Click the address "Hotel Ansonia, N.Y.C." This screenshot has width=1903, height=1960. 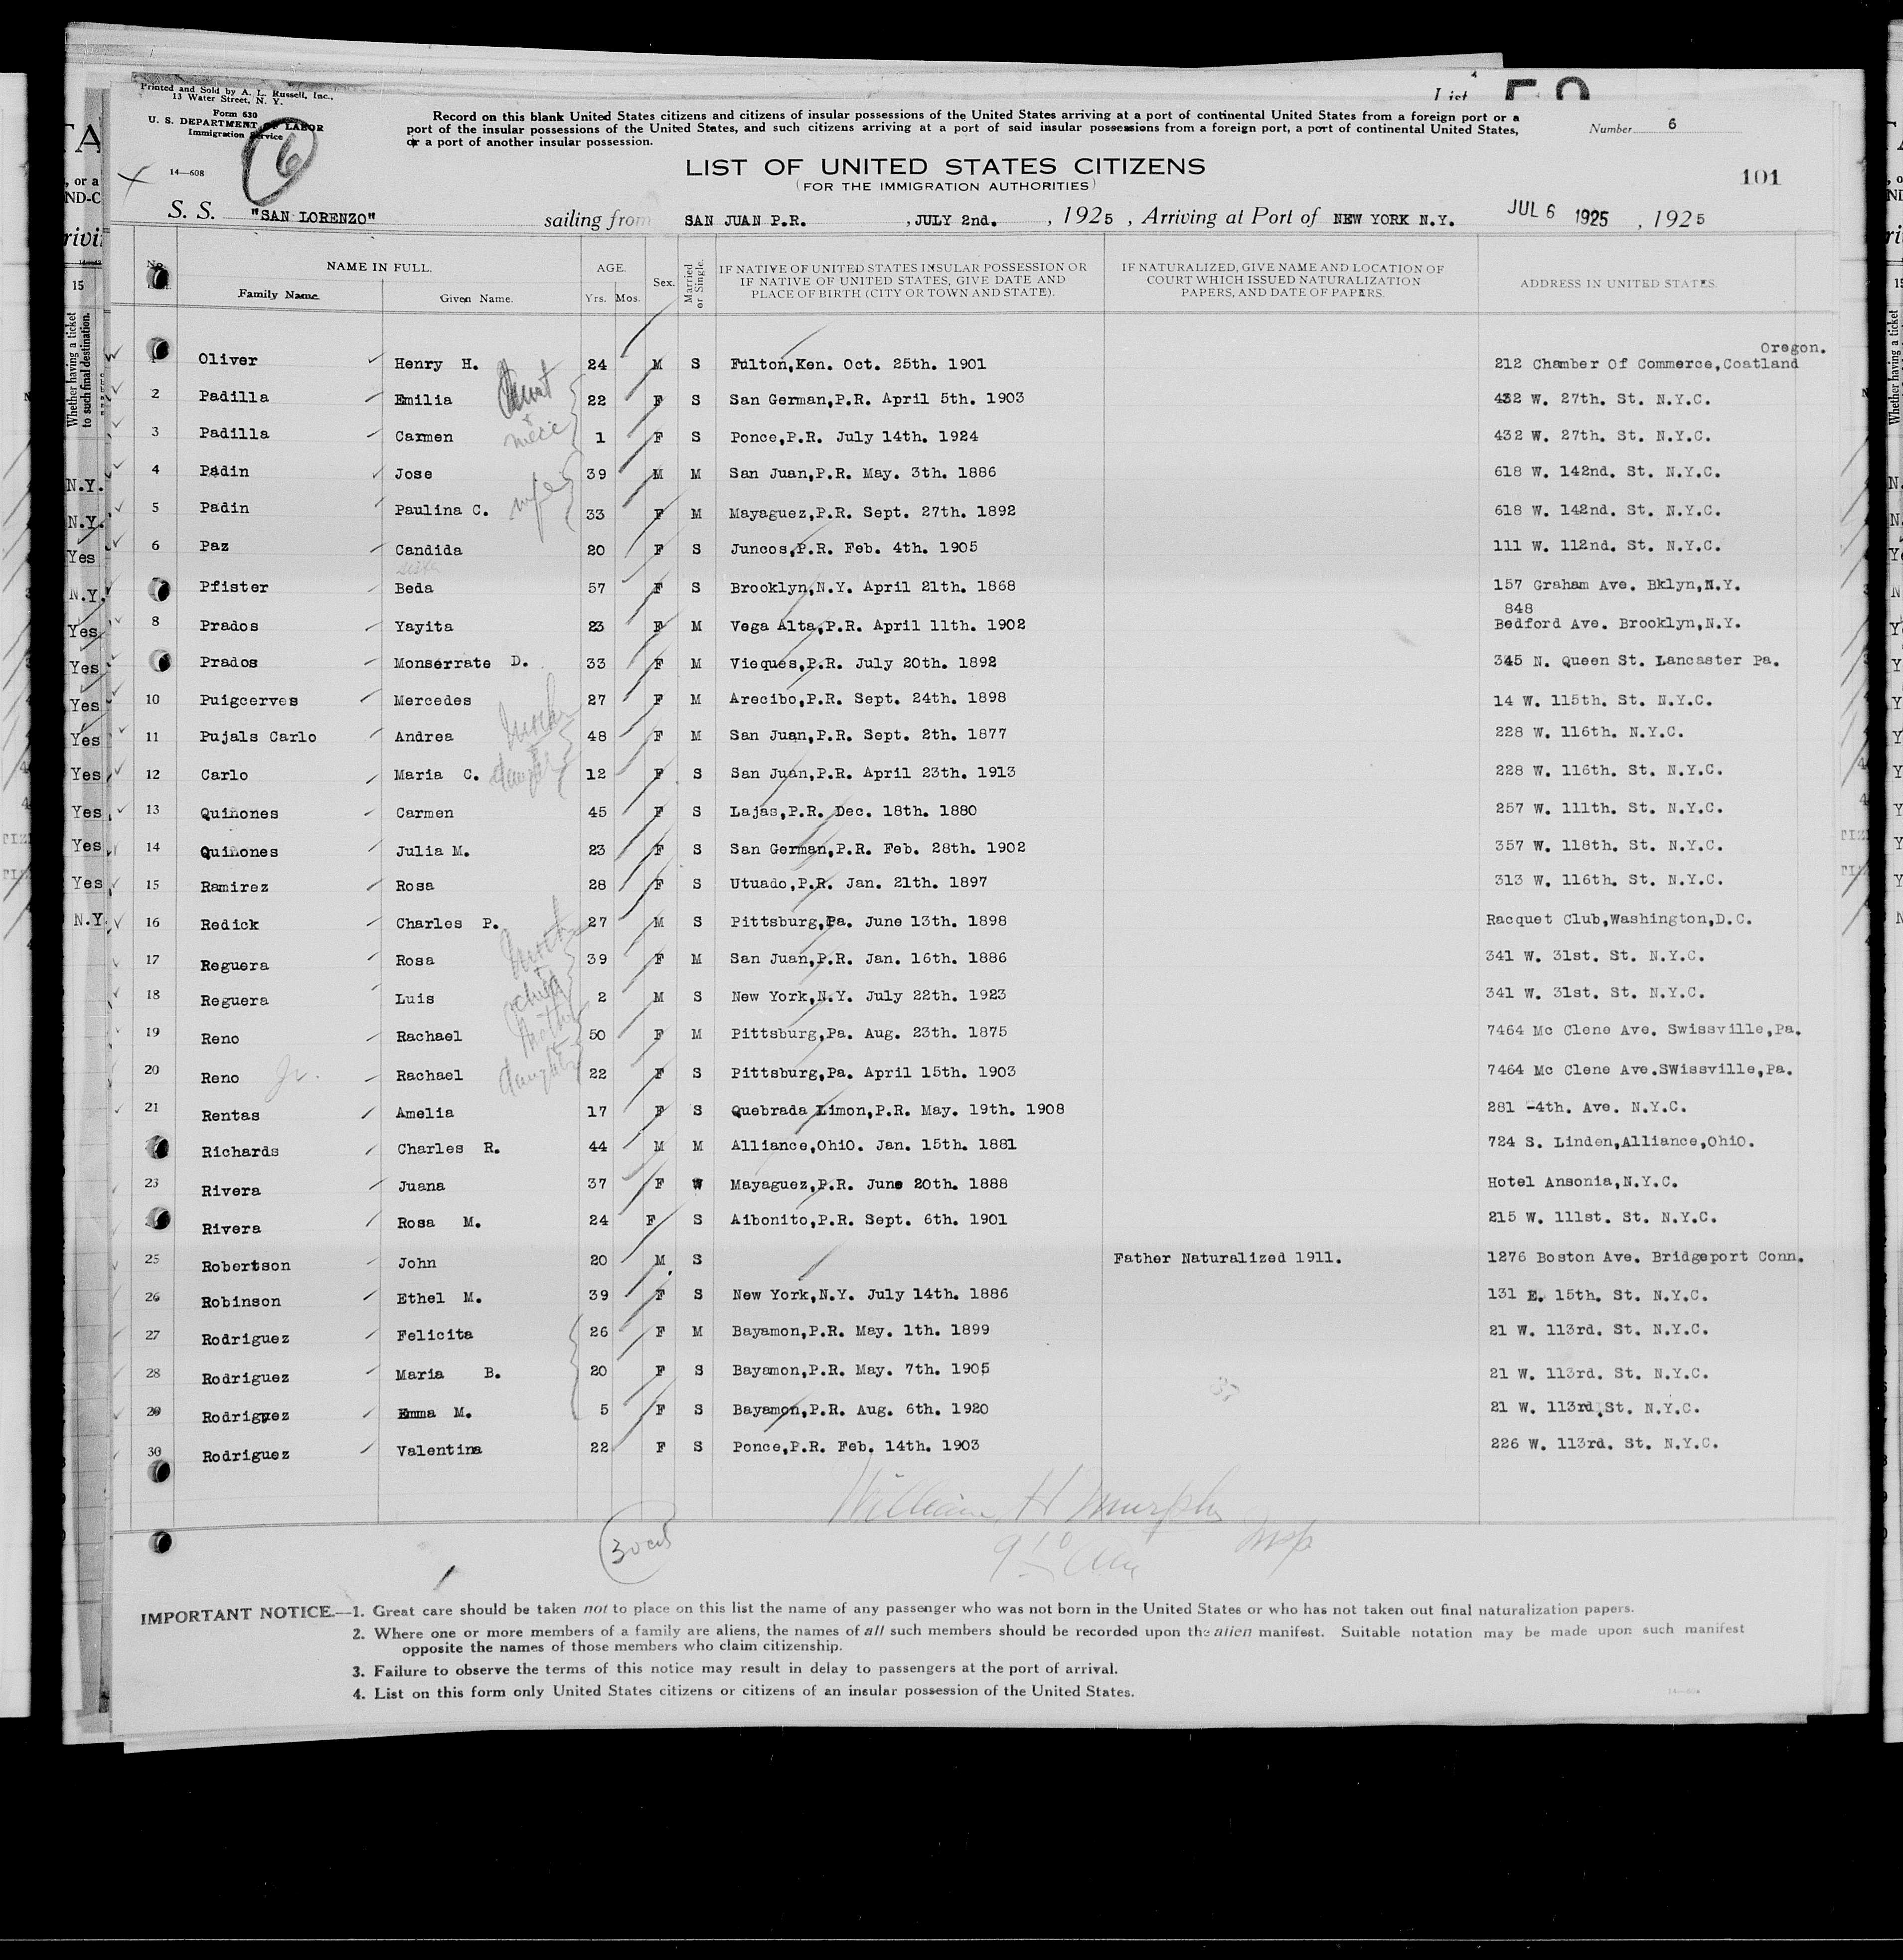pos(1582,1182)
